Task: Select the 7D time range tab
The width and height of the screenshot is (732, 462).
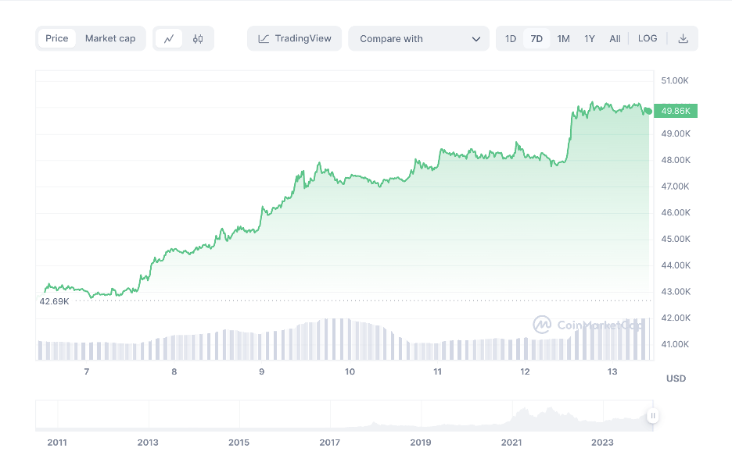Action: point(536,39)
